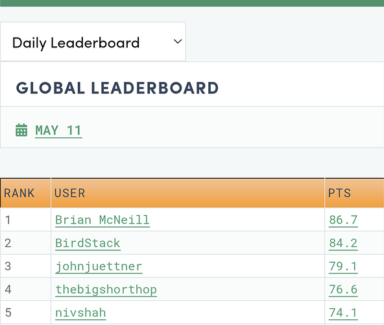Sort by the PTS column header
This screenshot has width=384, height=325.
point(354,193)
